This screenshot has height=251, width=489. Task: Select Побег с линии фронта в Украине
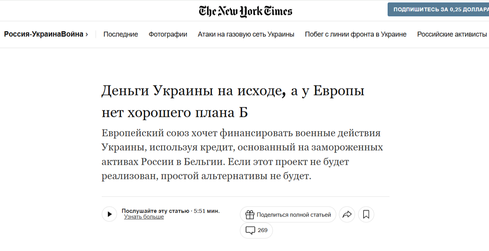click(x=355, y=34)
